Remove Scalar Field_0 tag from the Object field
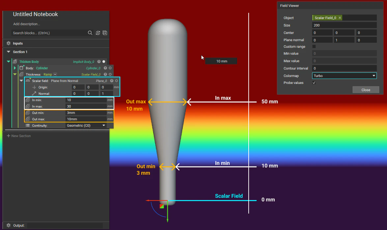387x230 pixels. click(340, 18)
